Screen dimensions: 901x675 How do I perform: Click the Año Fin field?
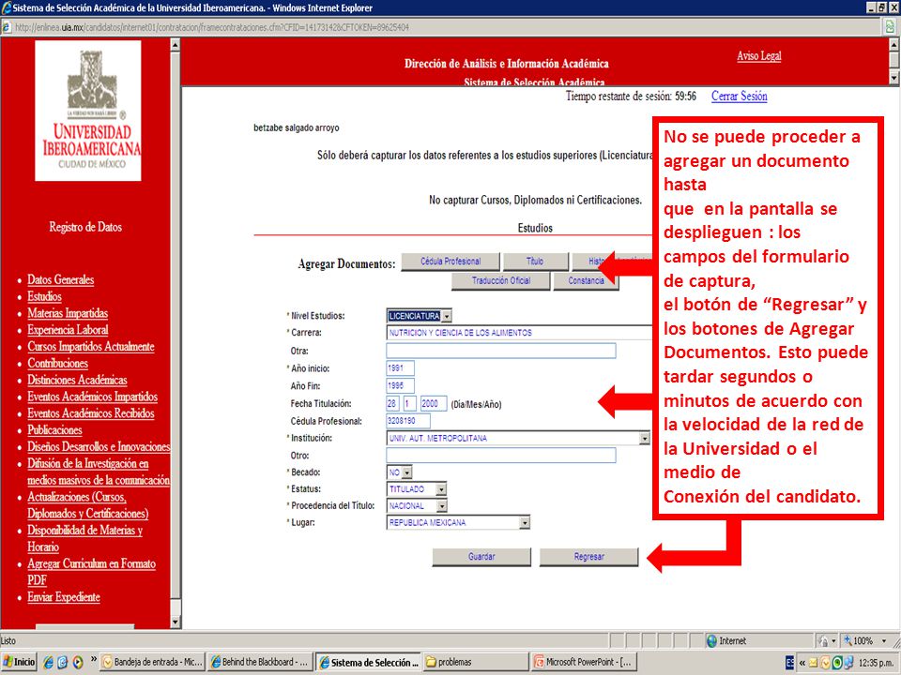(400, 385)
